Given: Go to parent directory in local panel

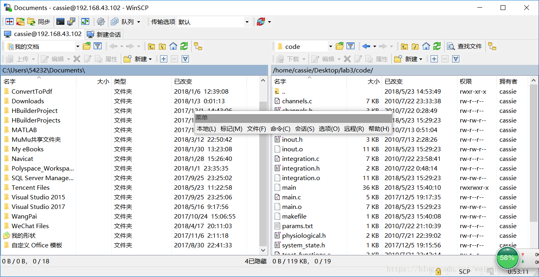Looking at the screenshot, I should pyautogui.click(x=151, y=46).
